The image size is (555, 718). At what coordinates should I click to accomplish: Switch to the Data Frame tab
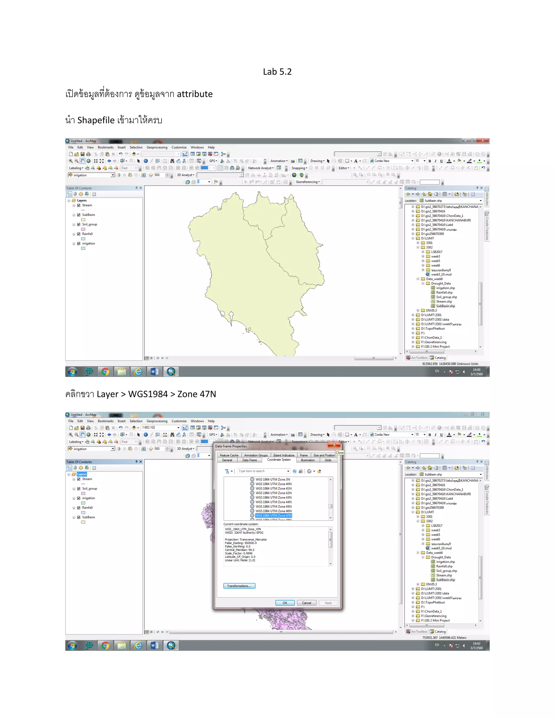[x=249, y=460]
